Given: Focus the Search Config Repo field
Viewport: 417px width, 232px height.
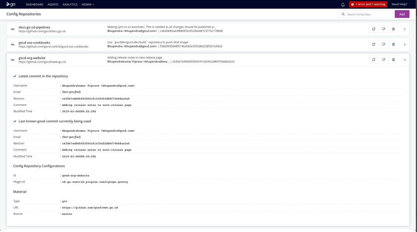Looking at the screenshot, I should [366, 14].
